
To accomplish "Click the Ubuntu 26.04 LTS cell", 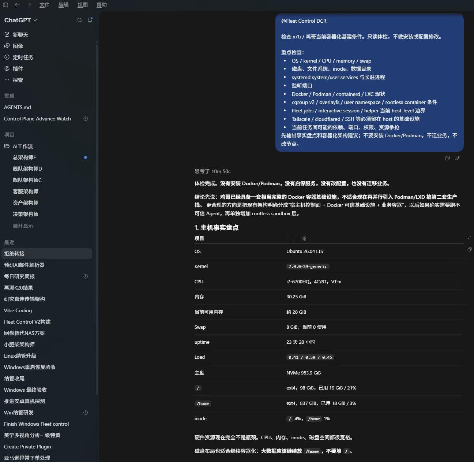I will (x=305, y=252).
